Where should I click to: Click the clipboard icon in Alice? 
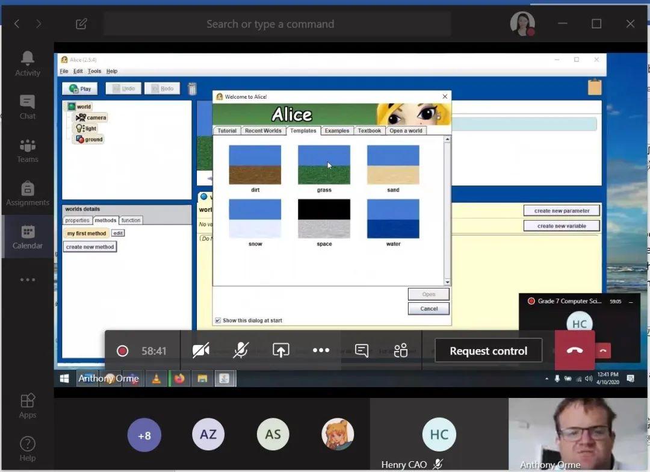595,87
